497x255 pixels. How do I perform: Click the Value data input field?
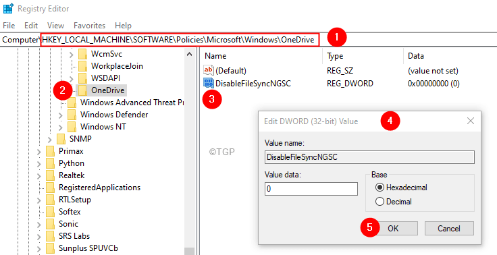[311, 189]
